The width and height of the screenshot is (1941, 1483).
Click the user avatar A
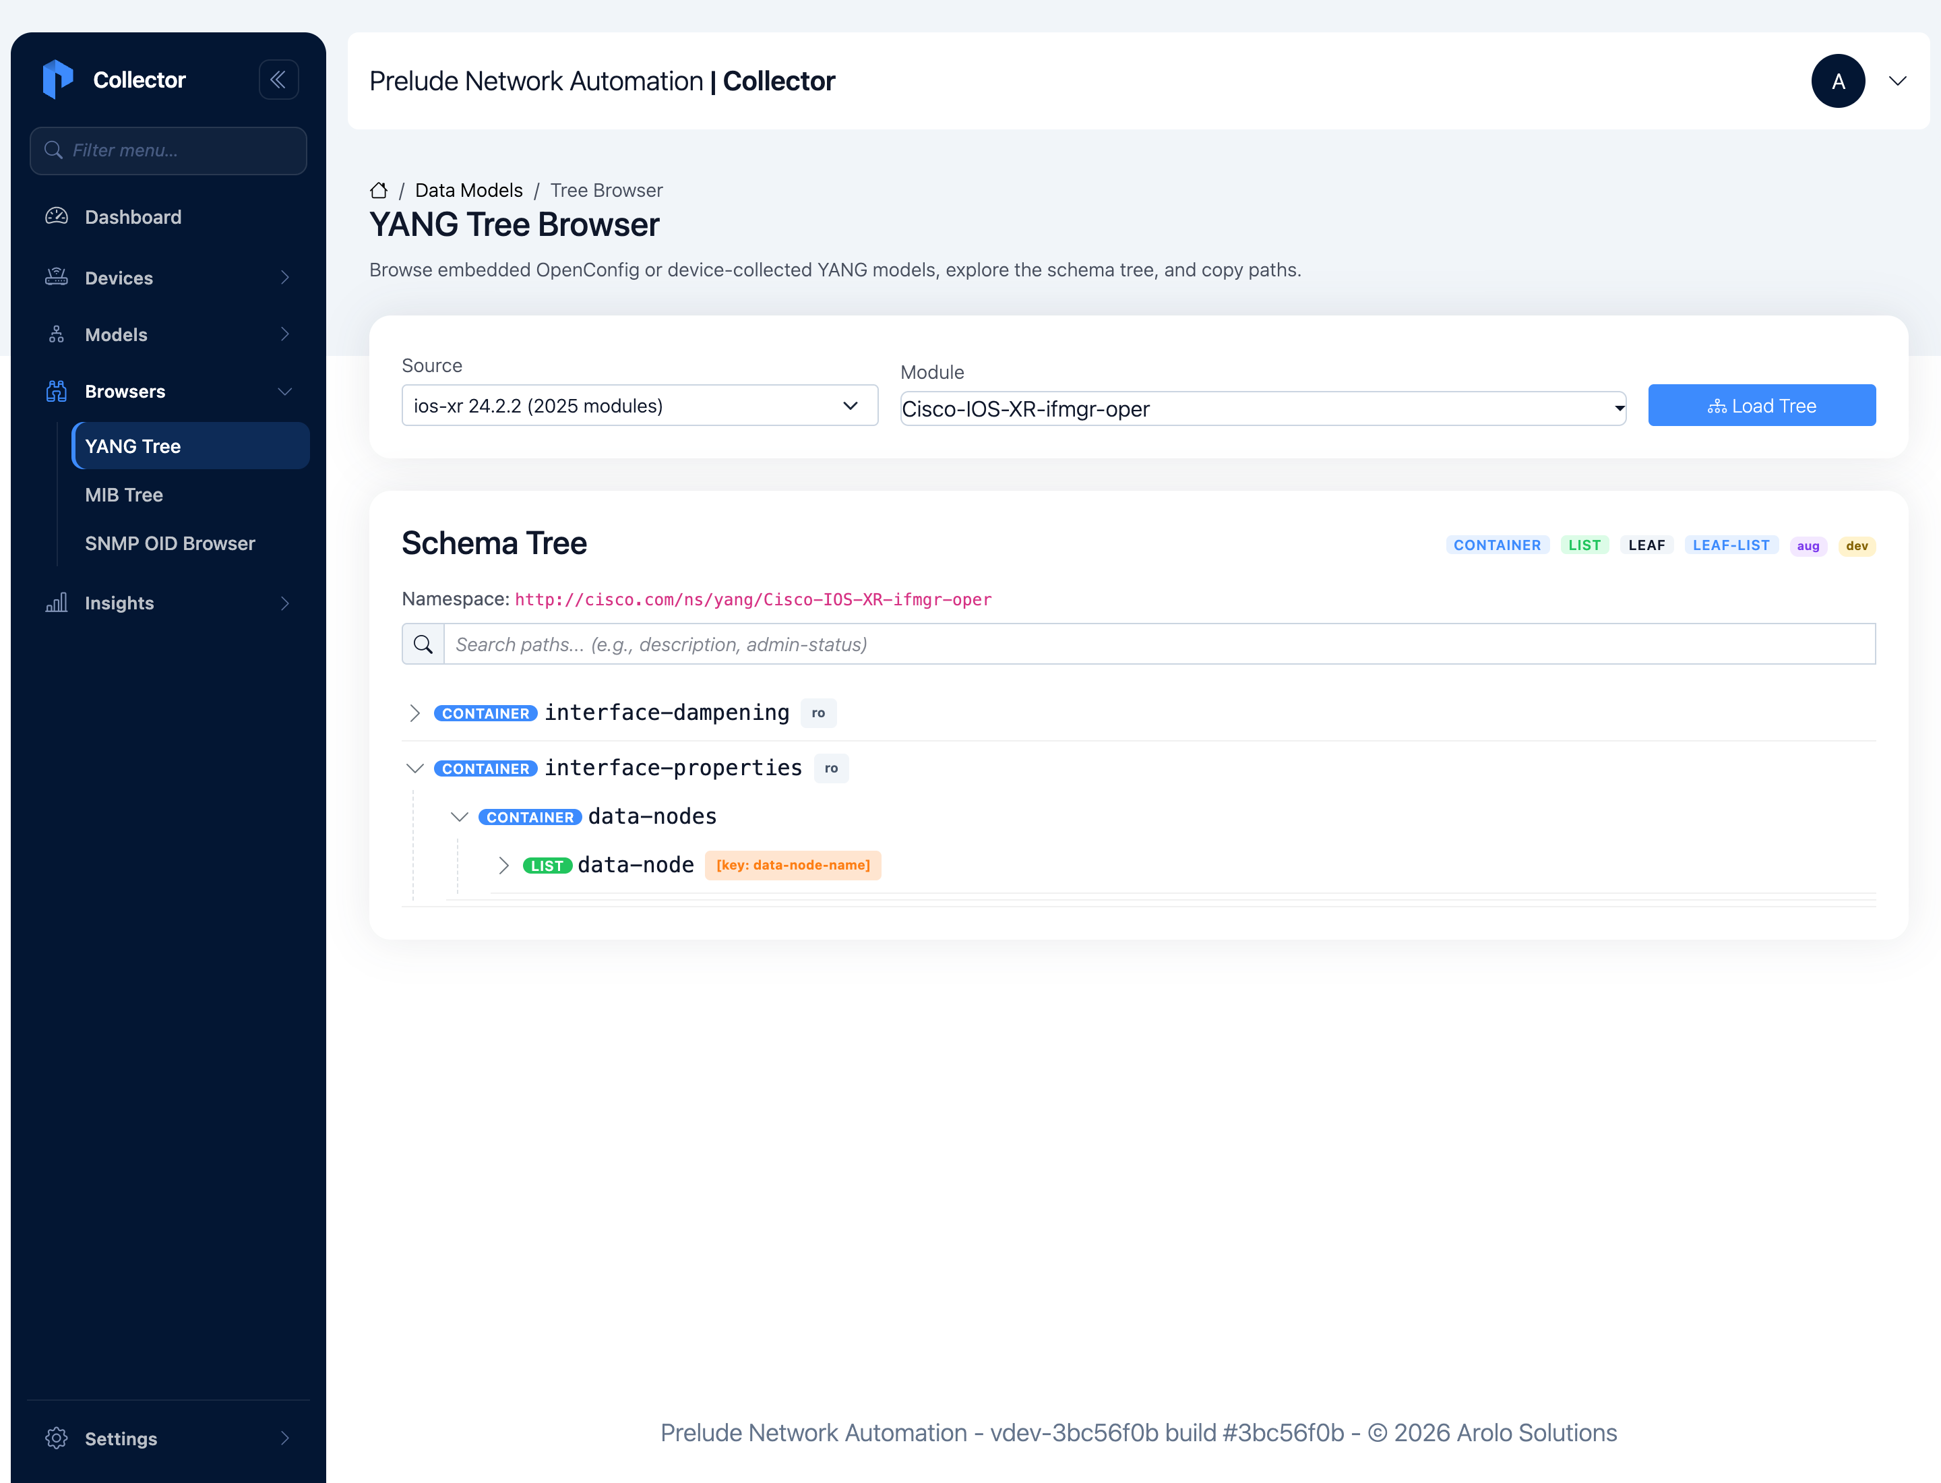click(x=1838, y=81)
